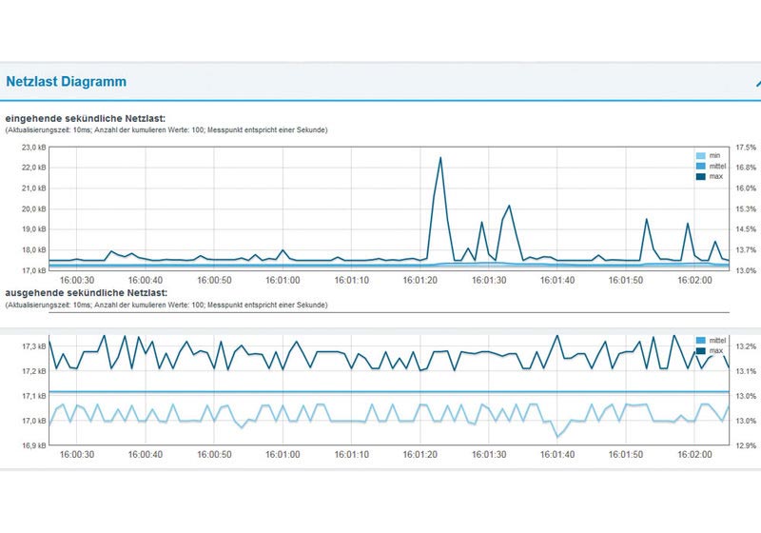Click 16:00:40 time label on incoming chart
The width and height of the screenshot is (761, 533).
tap(146, 280)
